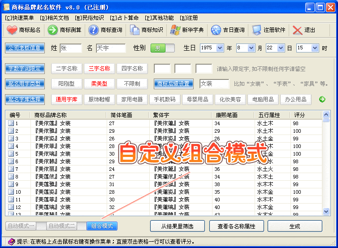Image resolution: width=338 pixels, height=248 pixels.
Task: Click the 生成 generate button
Action: point(295,226)
